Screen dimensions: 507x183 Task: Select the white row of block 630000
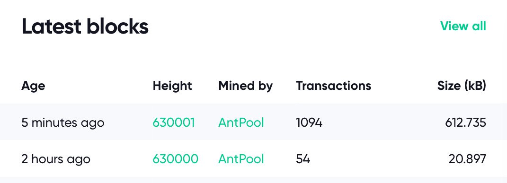coord(254,158)
